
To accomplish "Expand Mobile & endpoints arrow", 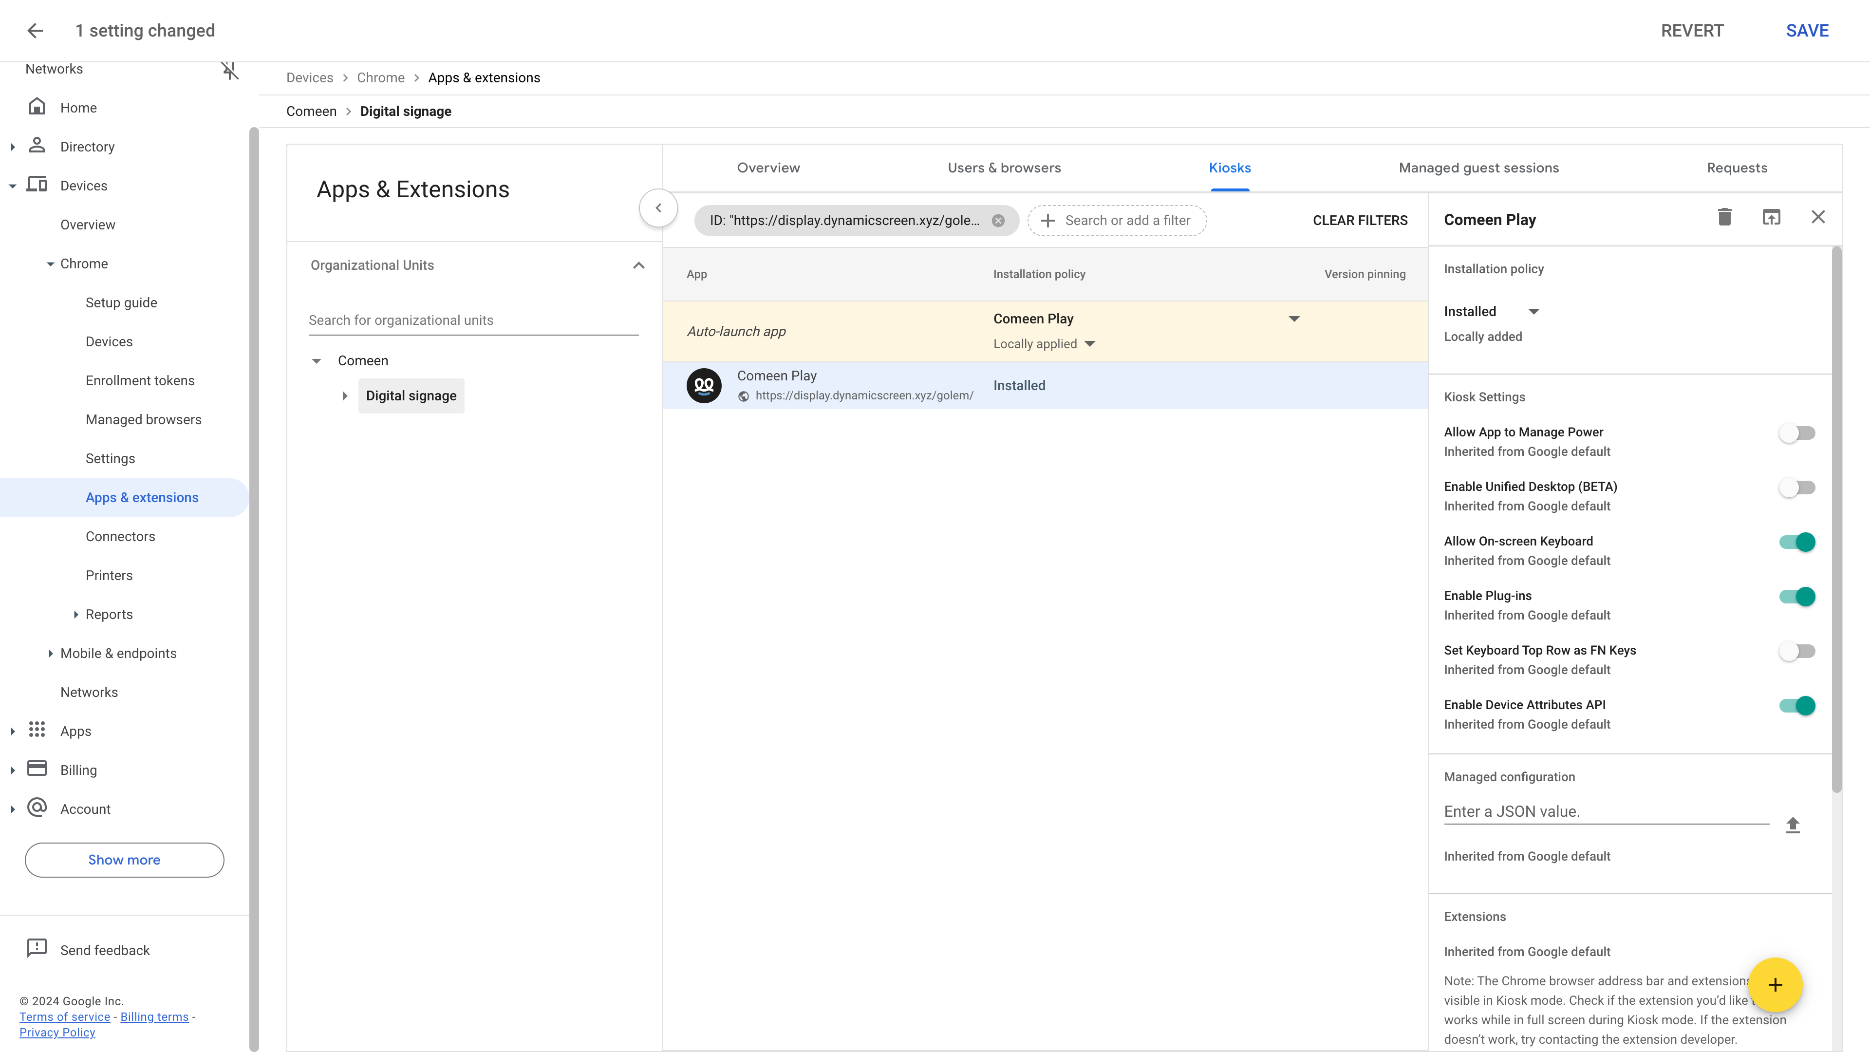I will (x=50, y=654).
